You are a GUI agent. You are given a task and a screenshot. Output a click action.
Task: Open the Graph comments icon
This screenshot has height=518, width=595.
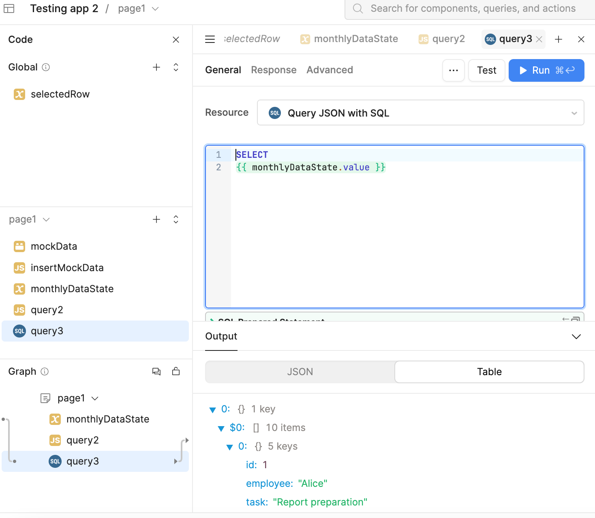156,372
